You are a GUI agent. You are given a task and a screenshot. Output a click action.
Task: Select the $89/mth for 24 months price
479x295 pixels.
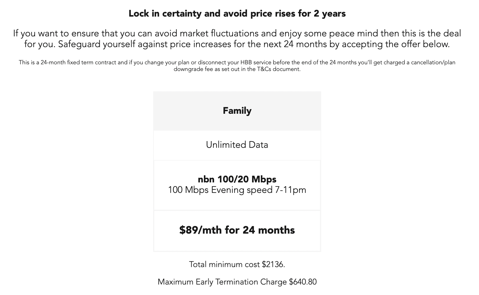(x=237, y=230)
